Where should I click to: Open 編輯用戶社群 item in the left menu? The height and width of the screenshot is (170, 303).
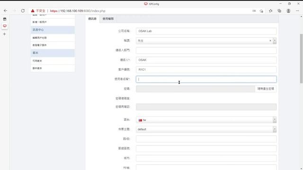tap(53, 38)
